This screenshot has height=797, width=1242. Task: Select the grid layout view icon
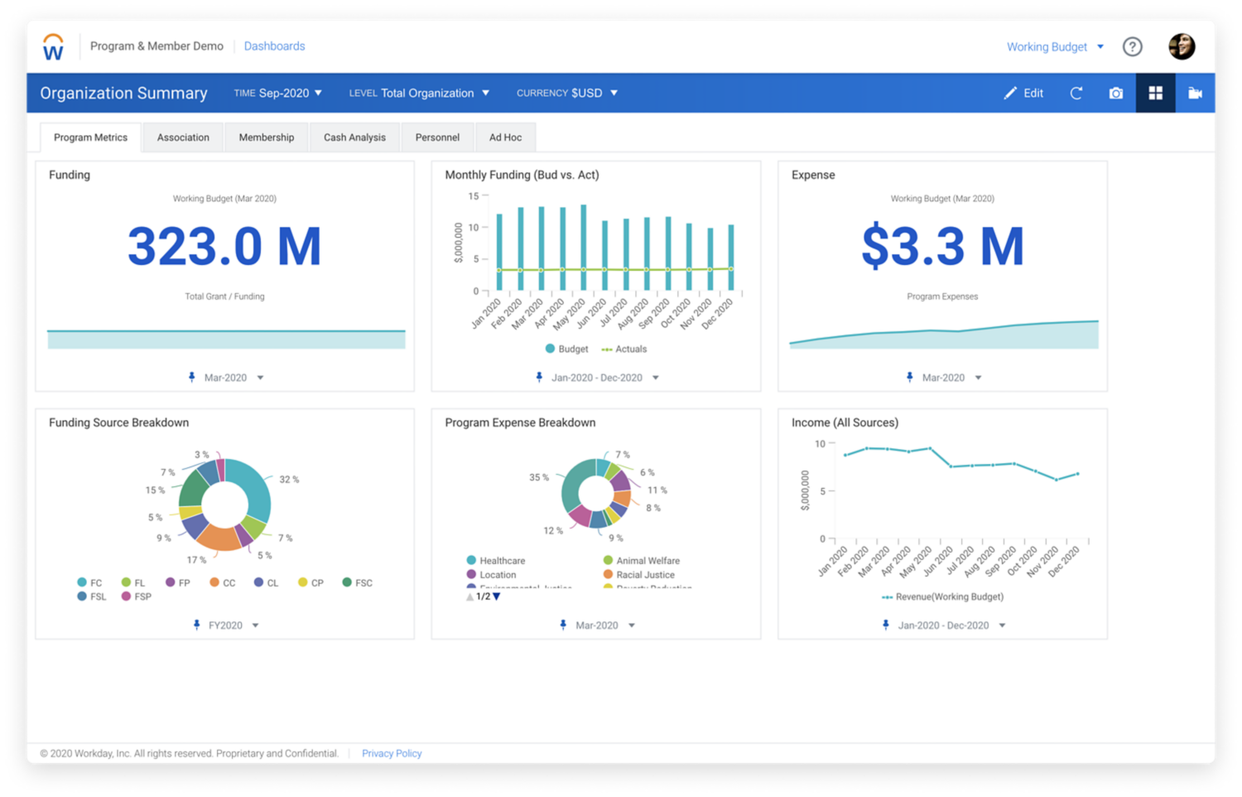1155,94
